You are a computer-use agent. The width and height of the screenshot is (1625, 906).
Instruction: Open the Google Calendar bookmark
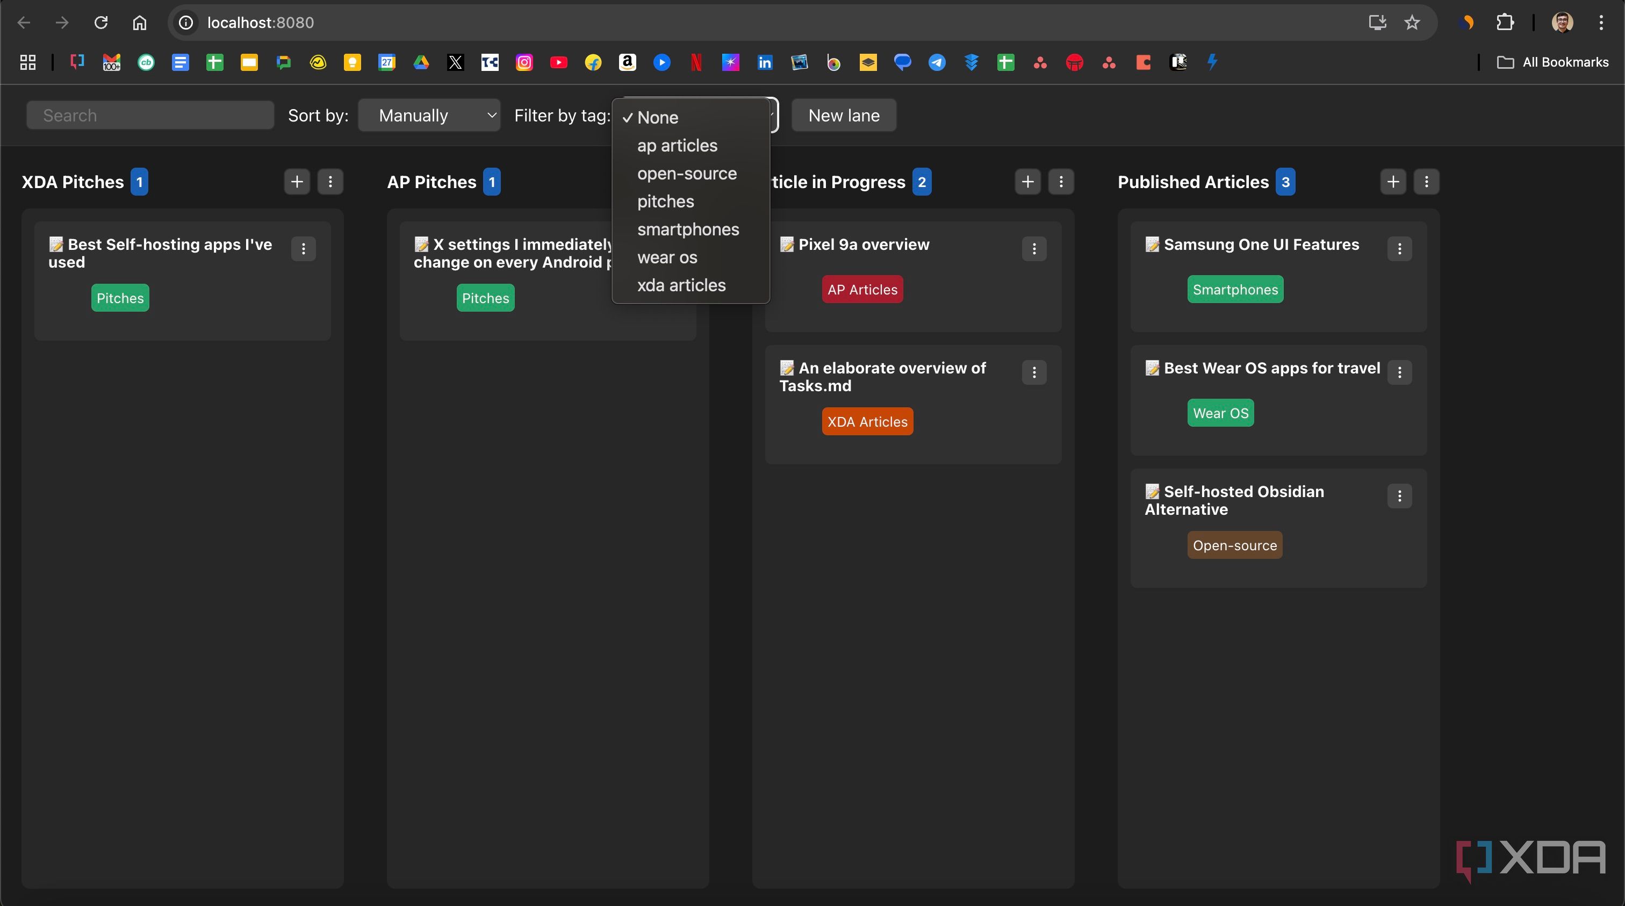387,62
